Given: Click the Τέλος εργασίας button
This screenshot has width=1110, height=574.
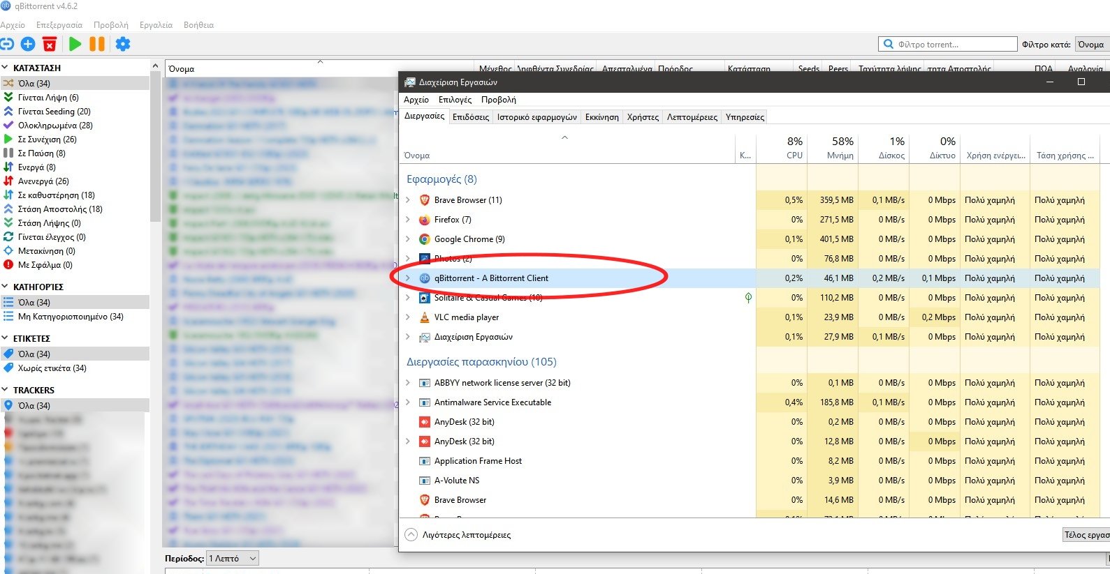Looking at the screenshot, I should (x=1086, y=535).
